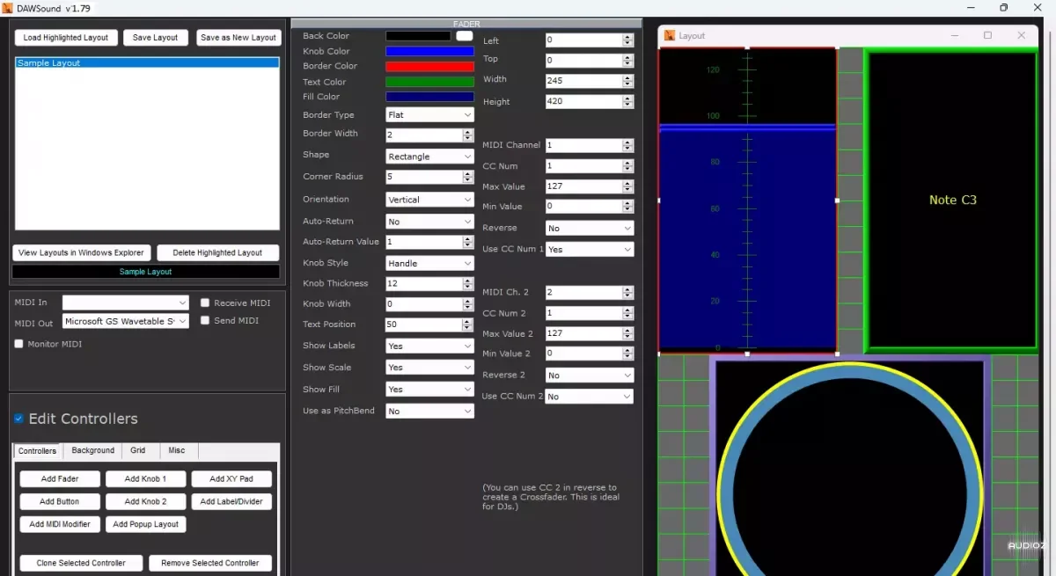The width and height of the screenshot is (1056, 576).
Task: Click Add Popup Layout
Action: coord(145,524)
